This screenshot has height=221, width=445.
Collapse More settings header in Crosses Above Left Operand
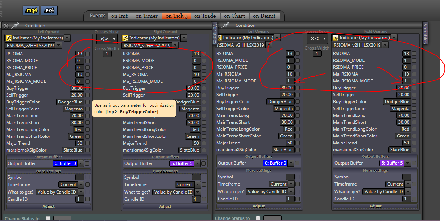[x=49, y=171]
